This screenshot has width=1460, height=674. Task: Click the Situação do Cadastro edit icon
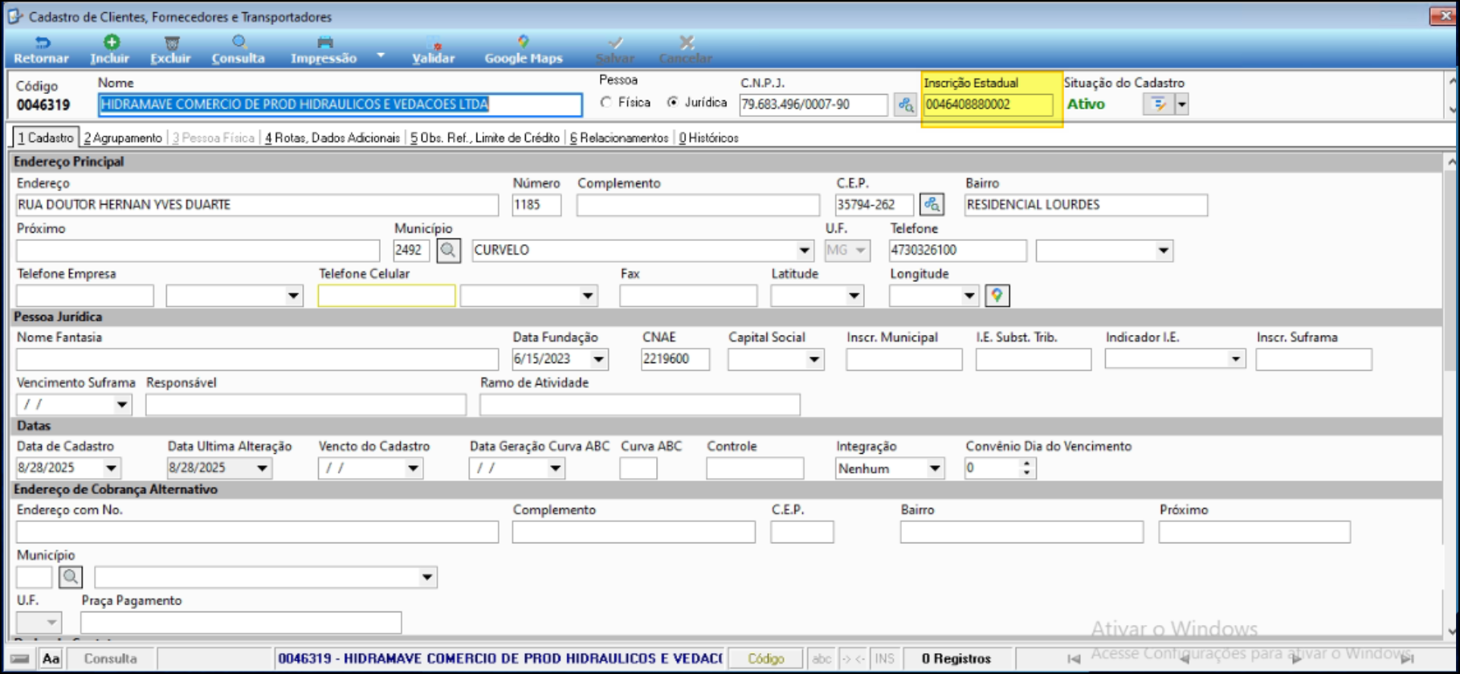coord(1158,104)
